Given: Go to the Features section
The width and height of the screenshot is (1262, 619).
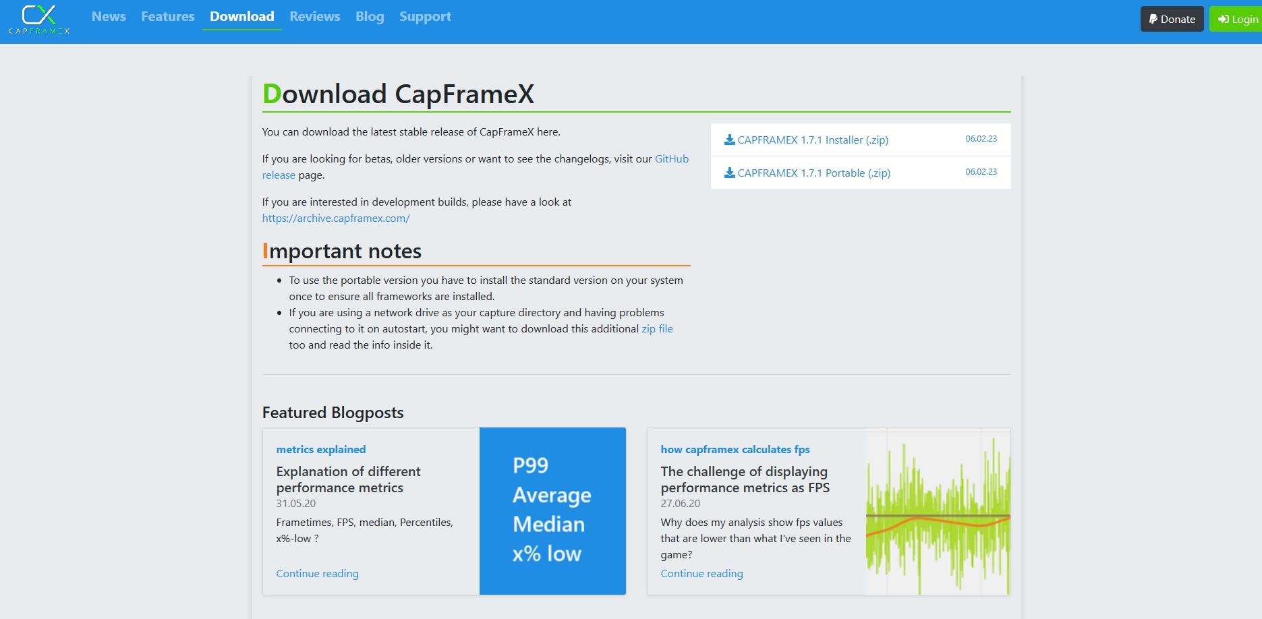Looking at the screenshot, I should [x=168, y=16].
